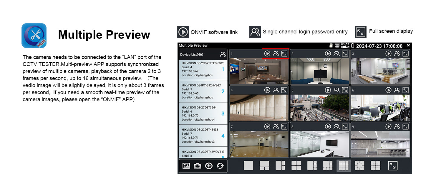This screenshot has width=431, height=176.
Task: Switch to single-view layout
Action: point(248,166)
